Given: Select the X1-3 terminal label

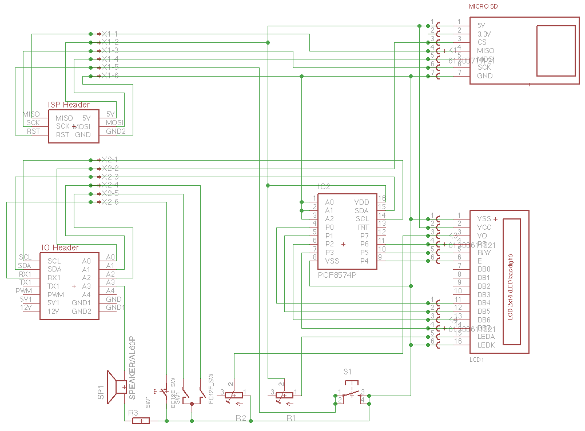Looking at the screenshot, I should pyautogui.click(x=110, y=51).
